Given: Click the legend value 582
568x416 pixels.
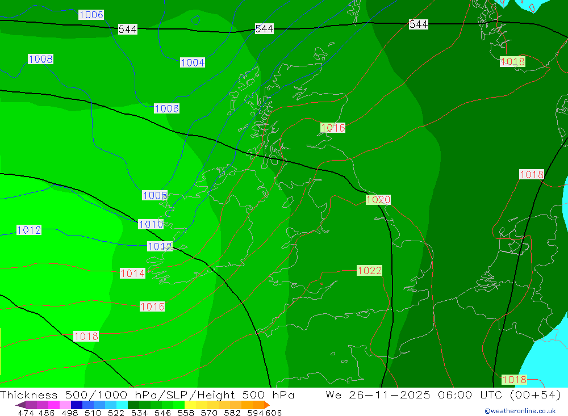Looking at the screenshot, I should pos(232,413).
